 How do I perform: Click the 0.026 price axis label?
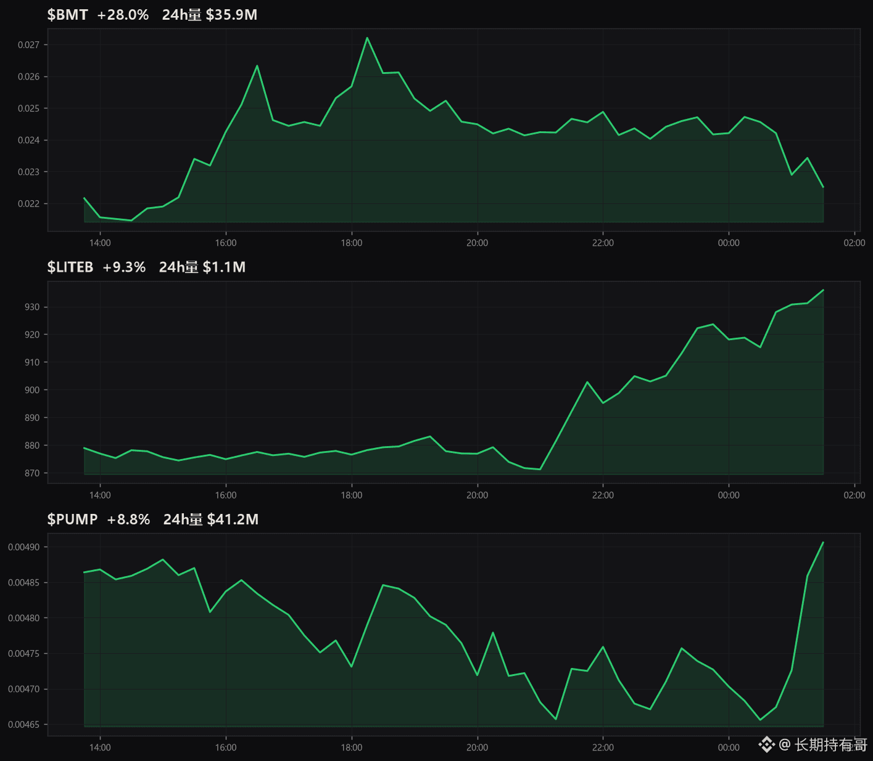point(28,77)
